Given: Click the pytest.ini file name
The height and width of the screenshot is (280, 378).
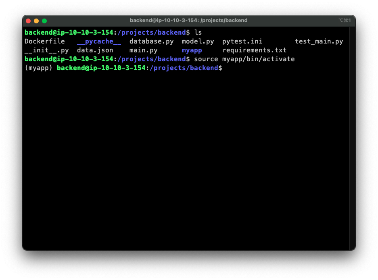Looking at the screenshot, I should [x=242, y=41].
